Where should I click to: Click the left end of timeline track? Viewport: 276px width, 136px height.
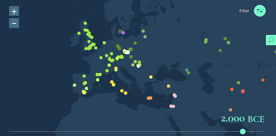10,132
